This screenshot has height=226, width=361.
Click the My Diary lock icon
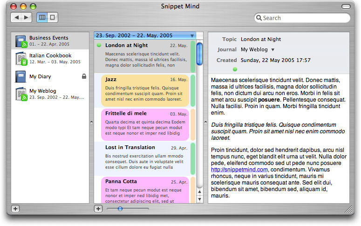84,76
